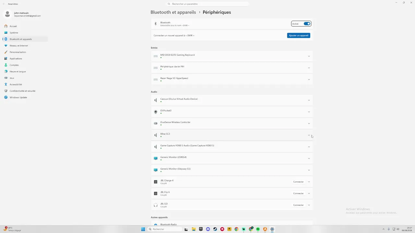Show hidden system tray icons

(384, 229)
